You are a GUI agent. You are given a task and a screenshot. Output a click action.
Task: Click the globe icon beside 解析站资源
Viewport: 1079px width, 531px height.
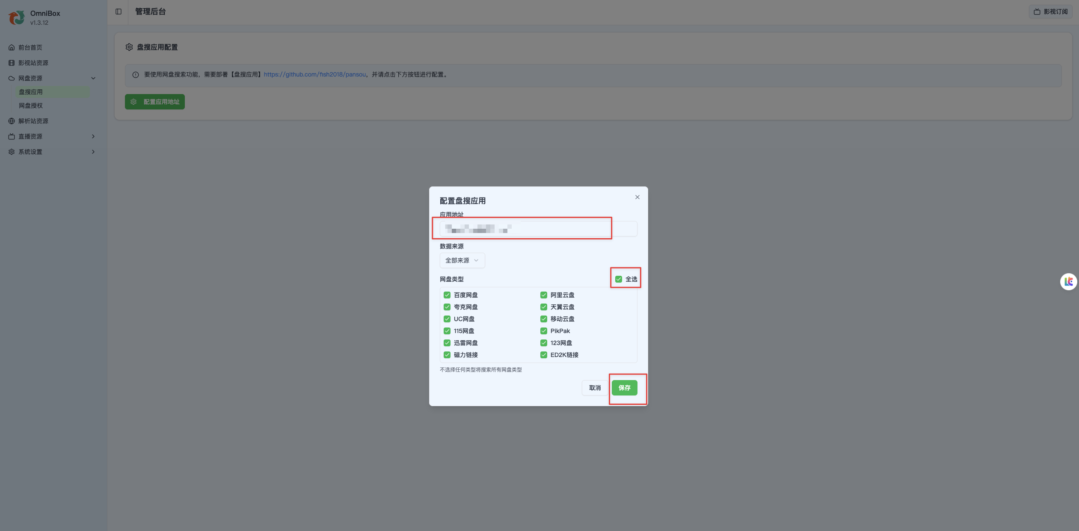pos(12,121)
